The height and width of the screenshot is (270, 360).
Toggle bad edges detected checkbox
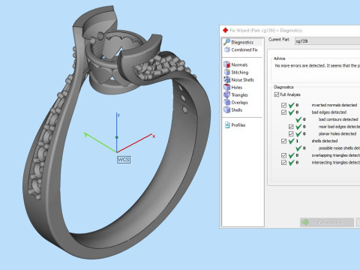[283, 112]
